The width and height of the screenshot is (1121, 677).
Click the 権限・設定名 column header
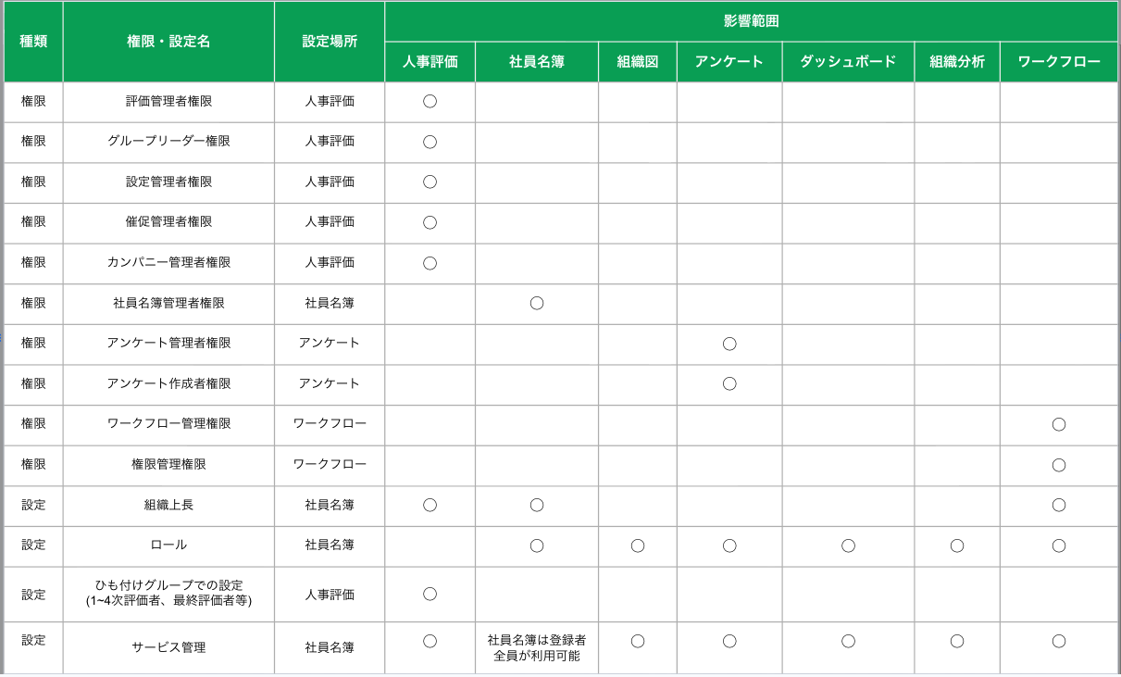pos(168,42)
